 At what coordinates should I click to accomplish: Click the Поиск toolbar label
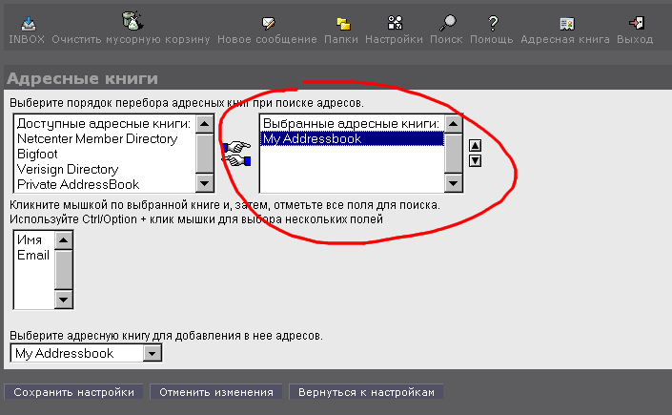click(x=446, y=39)
